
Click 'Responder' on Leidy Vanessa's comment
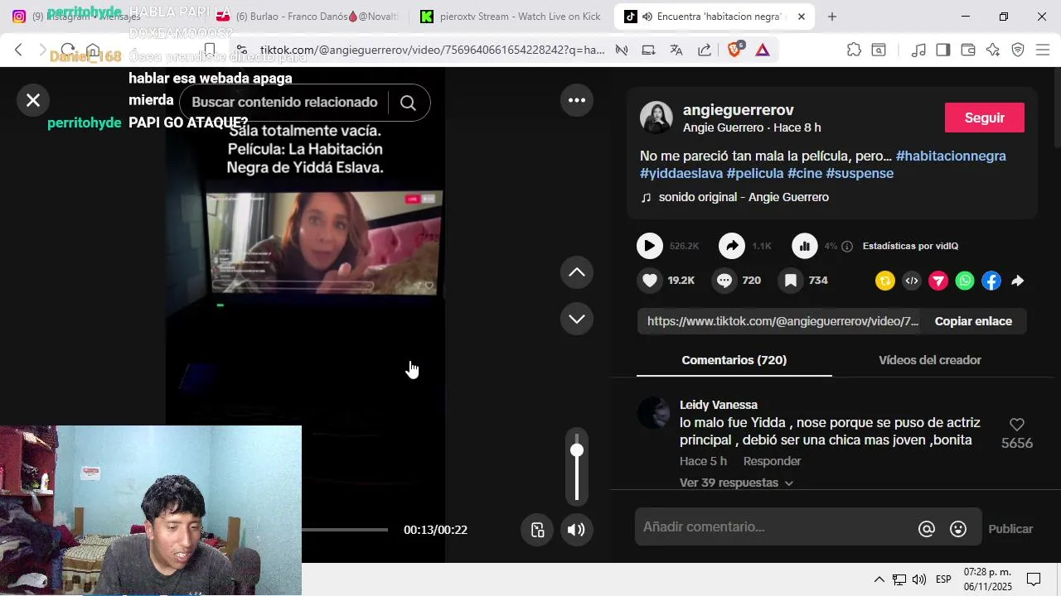point(772,461)
